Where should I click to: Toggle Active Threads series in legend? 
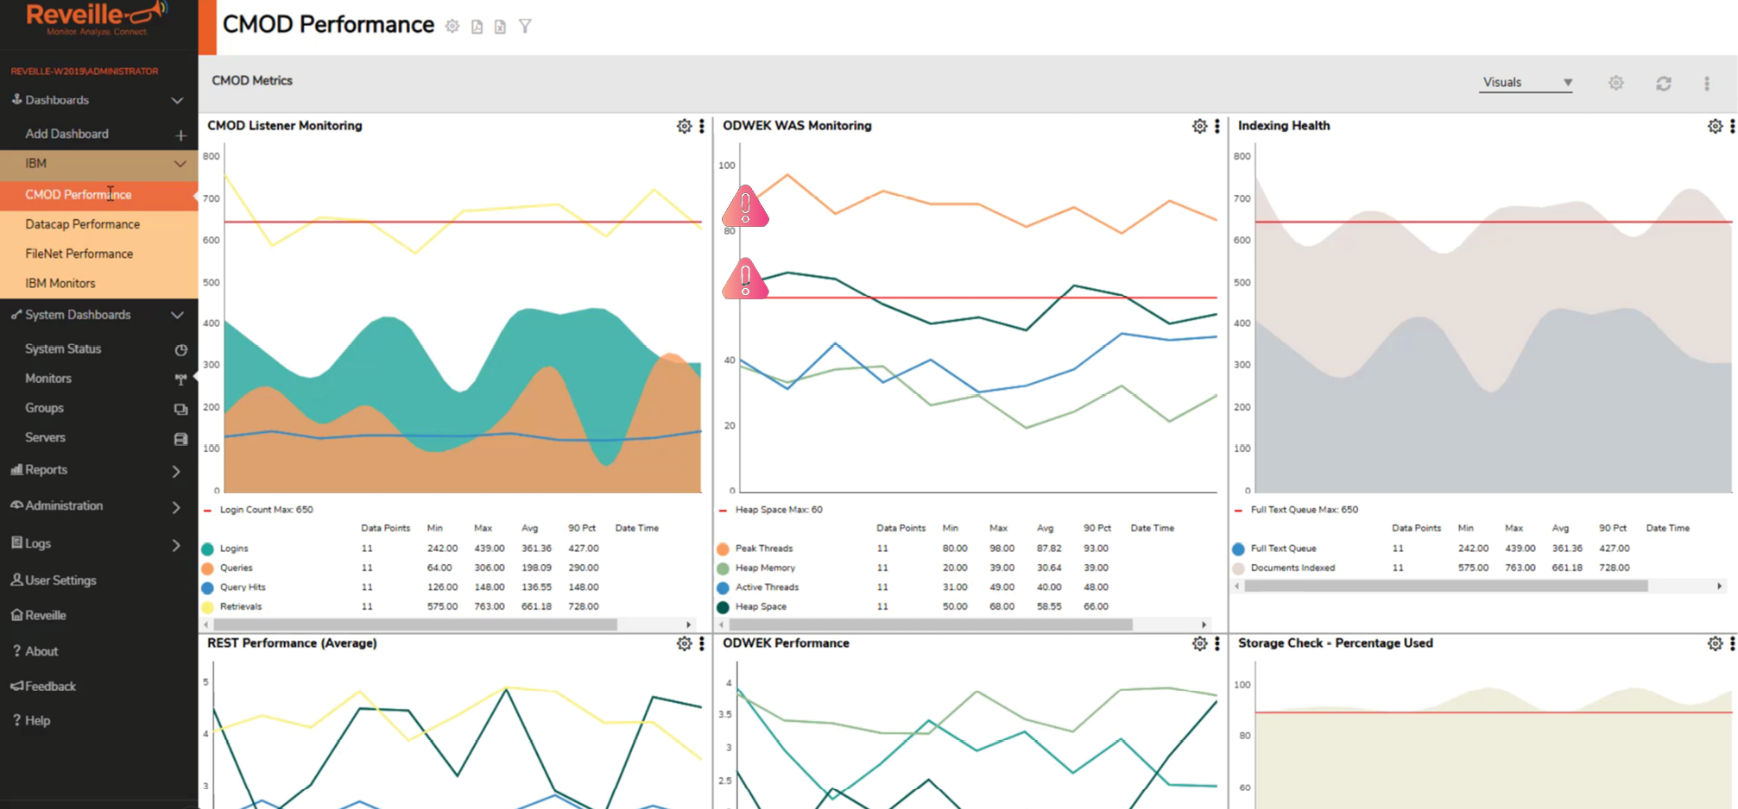[x=723, y=588]
